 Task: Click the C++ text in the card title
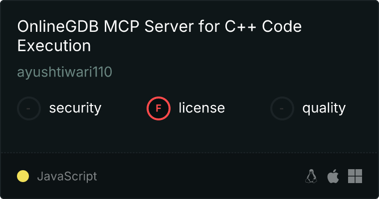pos(240,26)
